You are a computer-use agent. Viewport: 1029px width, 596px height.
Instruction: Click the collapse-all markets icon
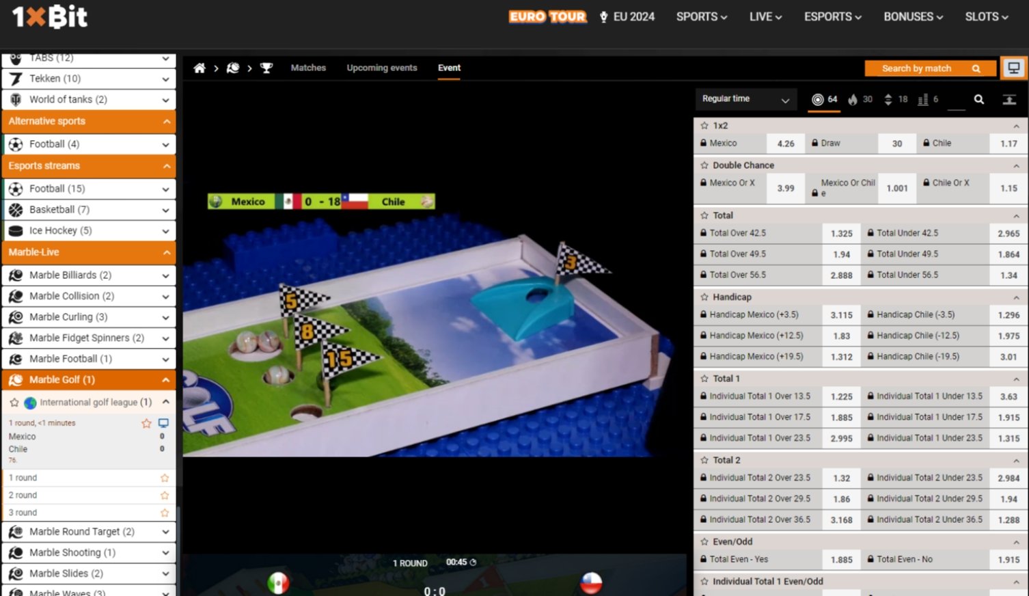point(1009,100)
